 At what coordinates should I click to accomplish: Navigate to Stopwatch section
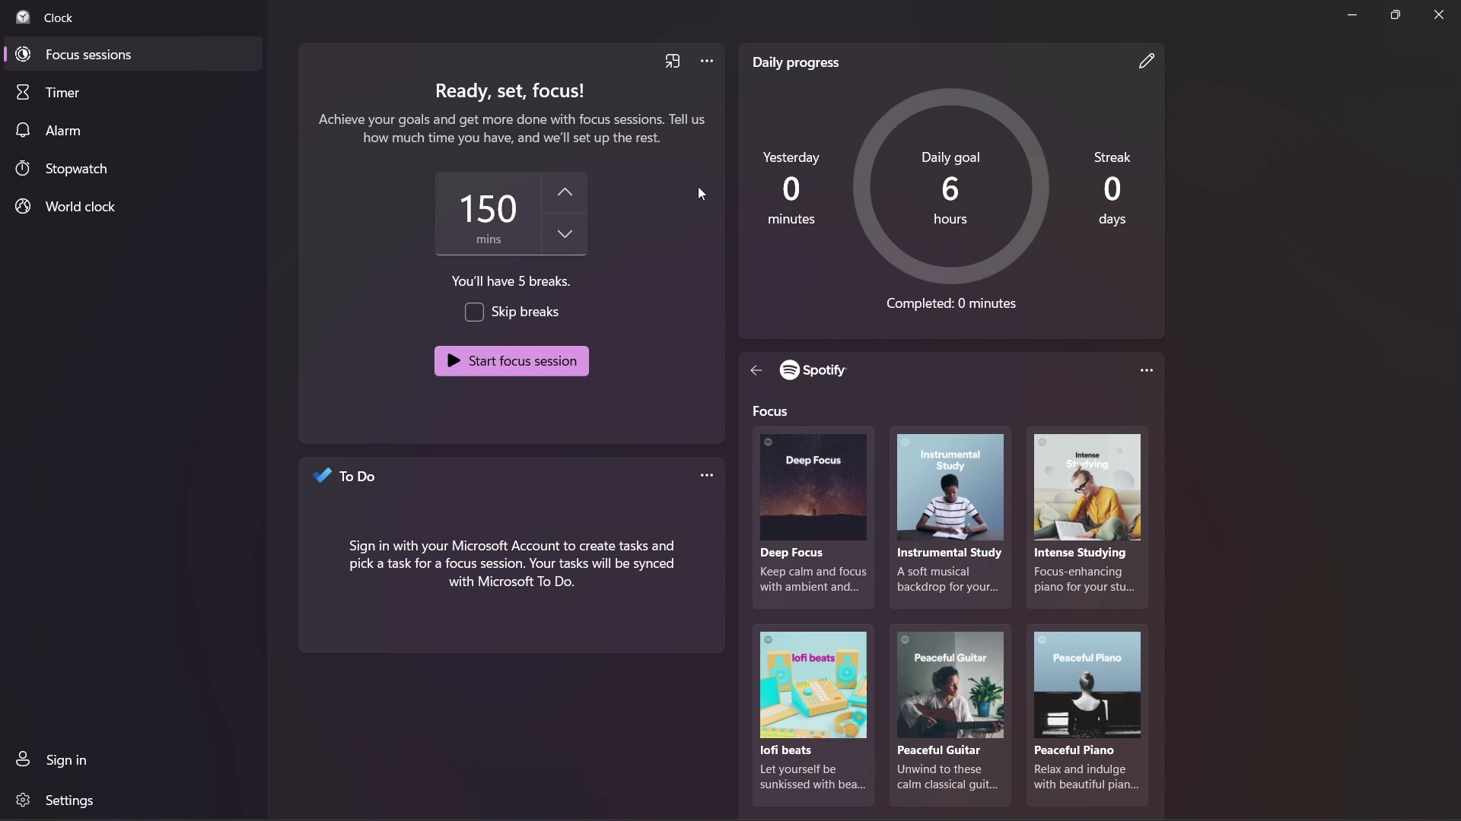(x=76, y=169)
